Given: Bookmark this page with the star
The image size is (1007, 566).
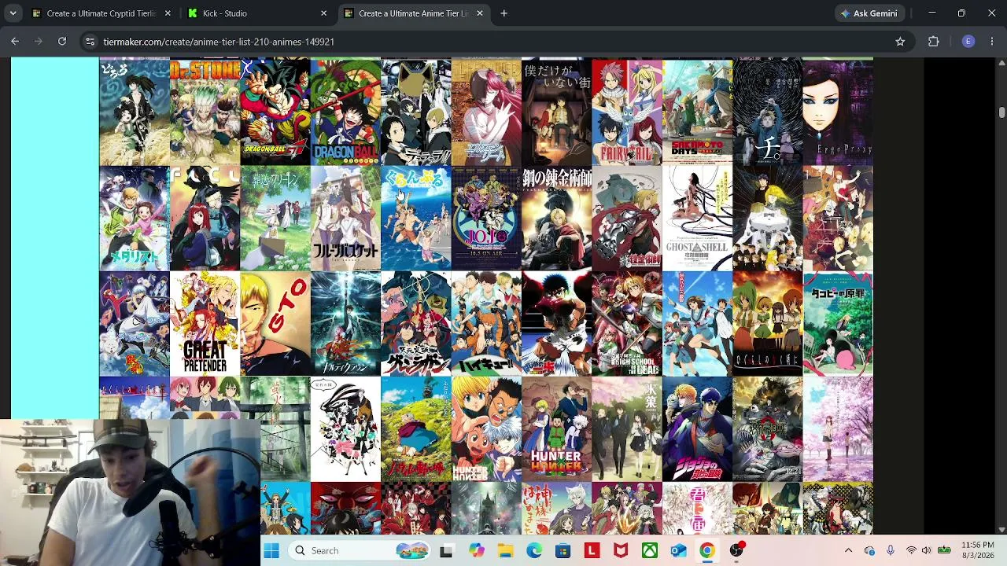Looking at the screenshot, I should pyautogui.click(x=900, y=42).
